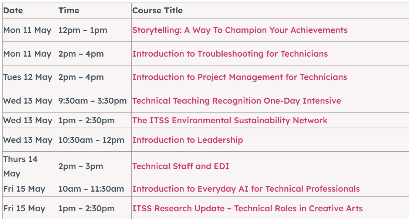
Task: Open Introduction to Troubleshooting for Technicians course
Action: [x=230, y=54]
